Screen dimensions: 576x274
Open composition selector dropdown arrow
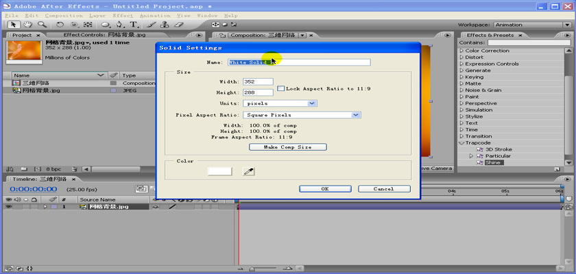302,35
